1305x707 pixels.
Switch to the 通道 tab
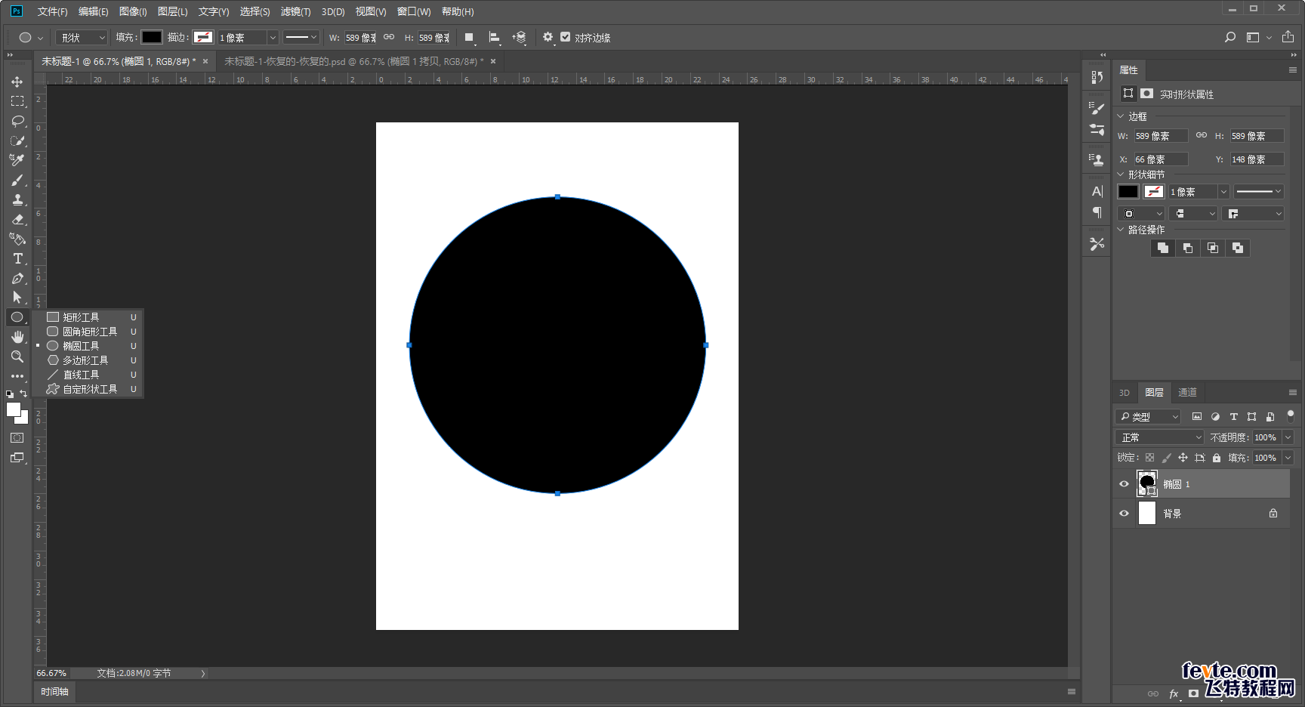[1187, 393]
